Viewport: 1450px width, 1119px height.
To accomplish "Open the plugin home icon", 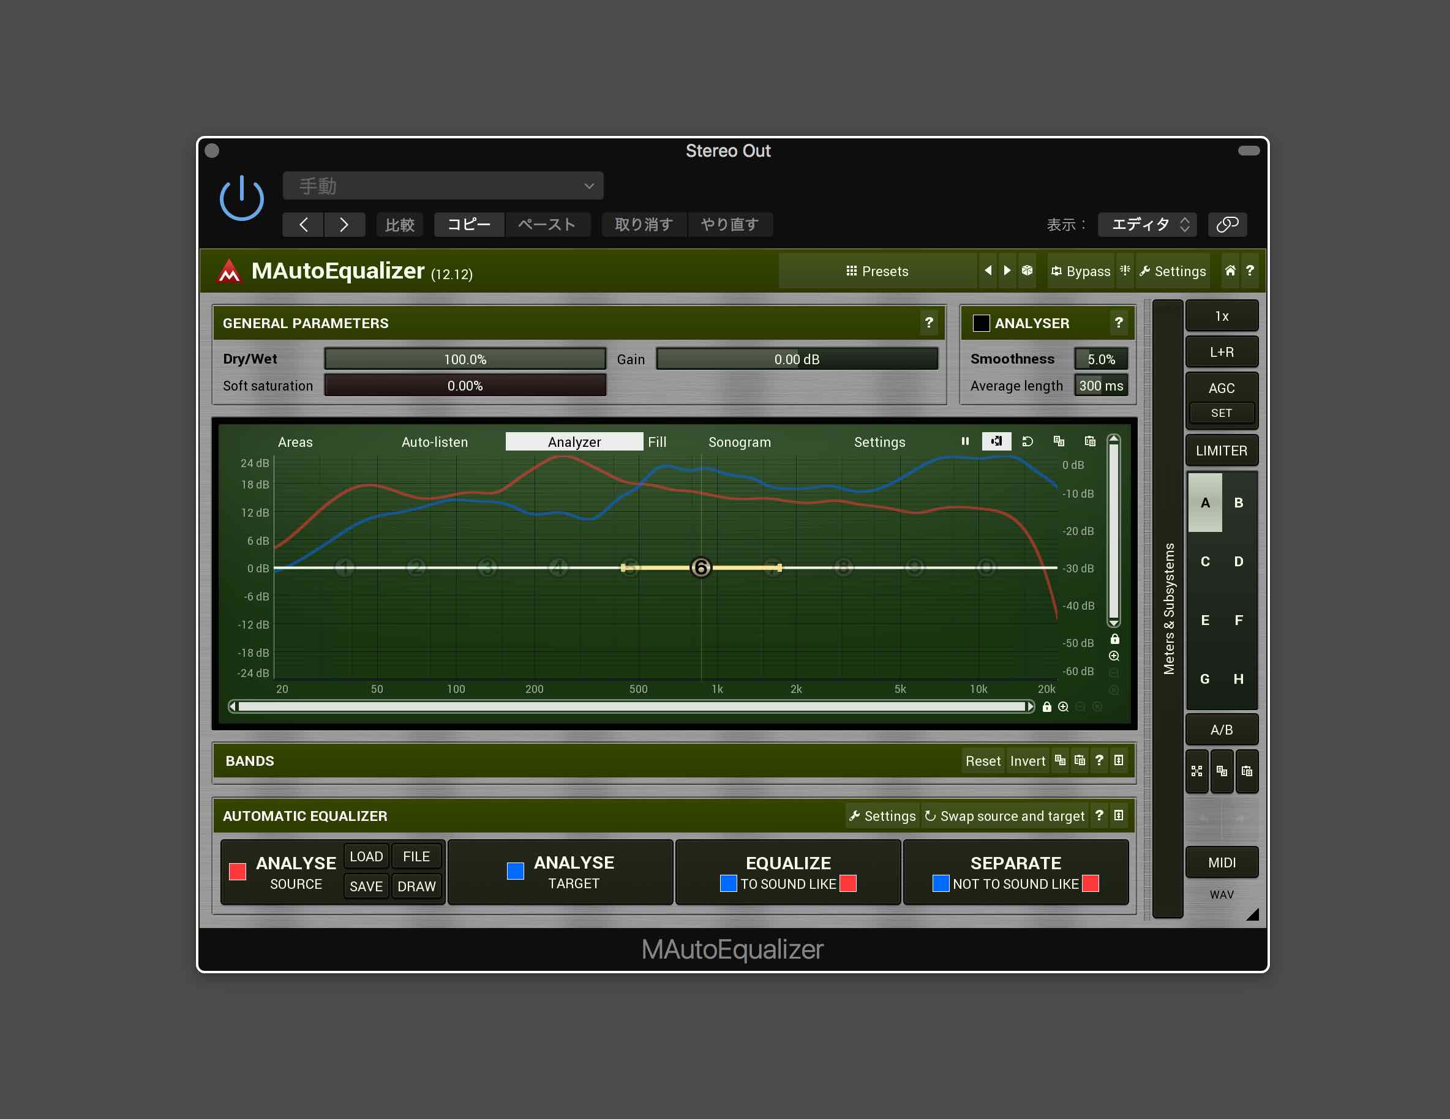I will click(1230, 271).
